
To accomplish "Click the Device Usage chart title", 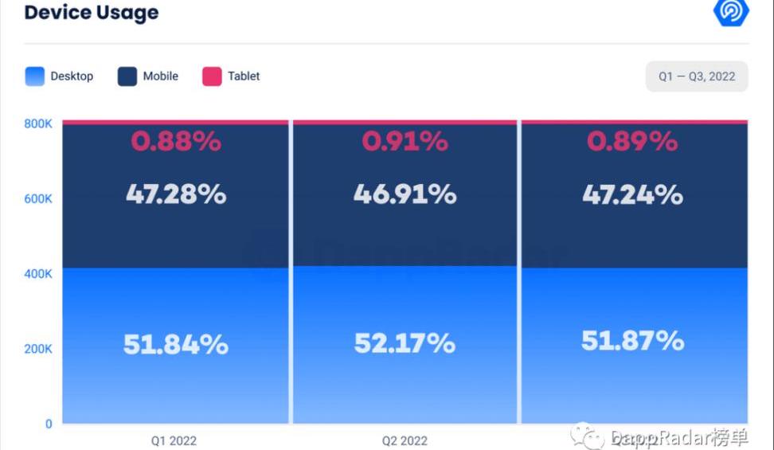I will [92, 13].
